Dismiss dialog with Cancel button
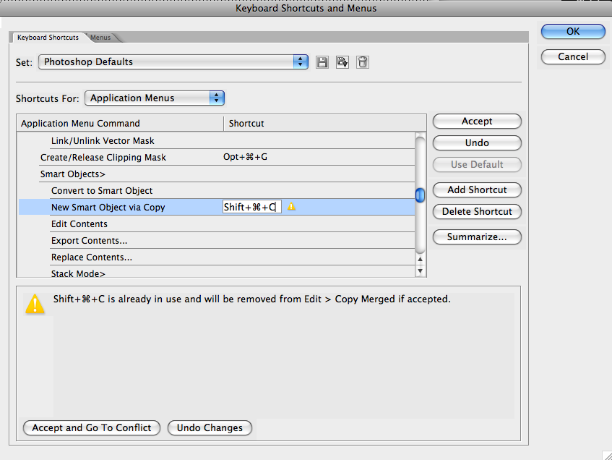Image resolution: width=612 pixels, height=460 pixels. click(x=573, y=56)
